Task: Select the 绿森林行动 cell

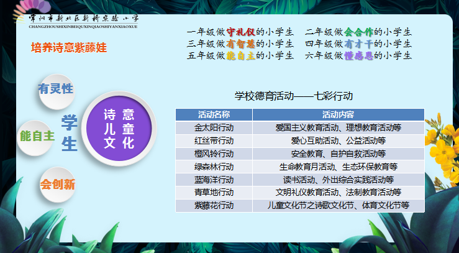Action: [214, 167]
